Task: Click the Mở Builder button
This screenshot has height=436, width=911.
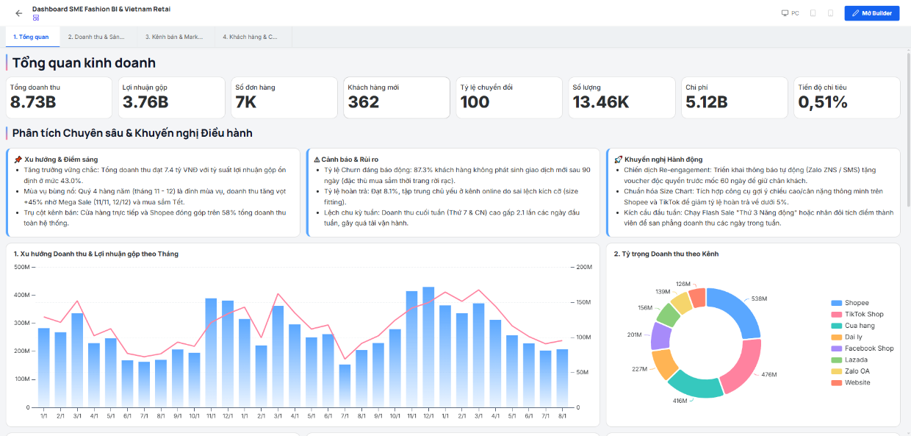Action: point(872,13)
